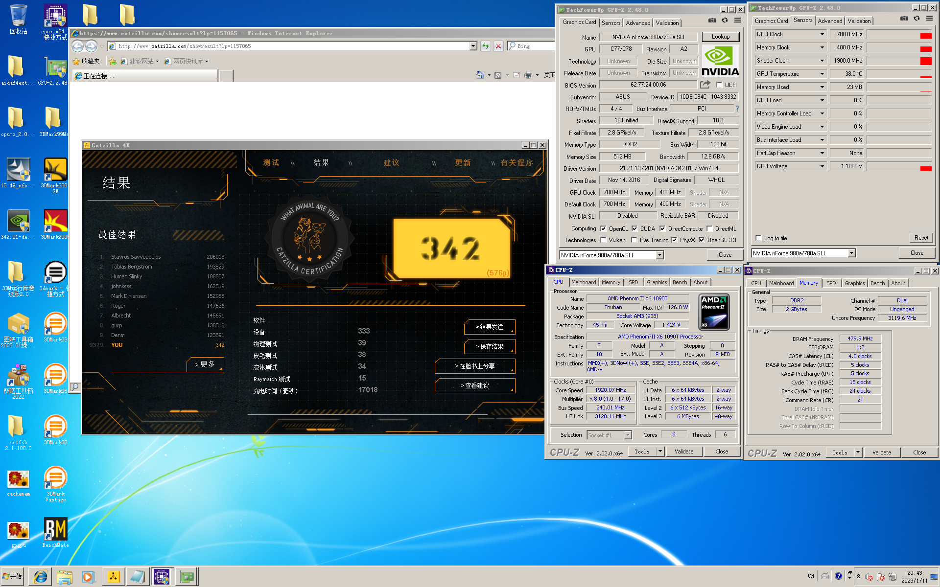Screen dimensions: 940x587
Task: Click the BIOS export share icon in GPU-Z
Action: 705,85
